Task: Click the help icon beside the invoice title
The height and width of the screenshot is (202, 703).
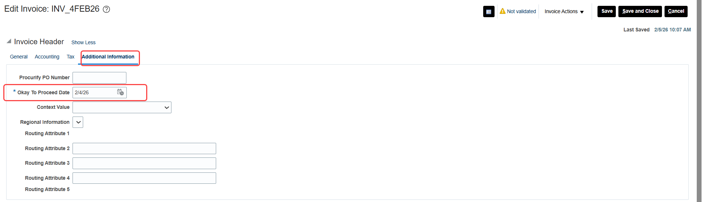Action: pos(106,9)
